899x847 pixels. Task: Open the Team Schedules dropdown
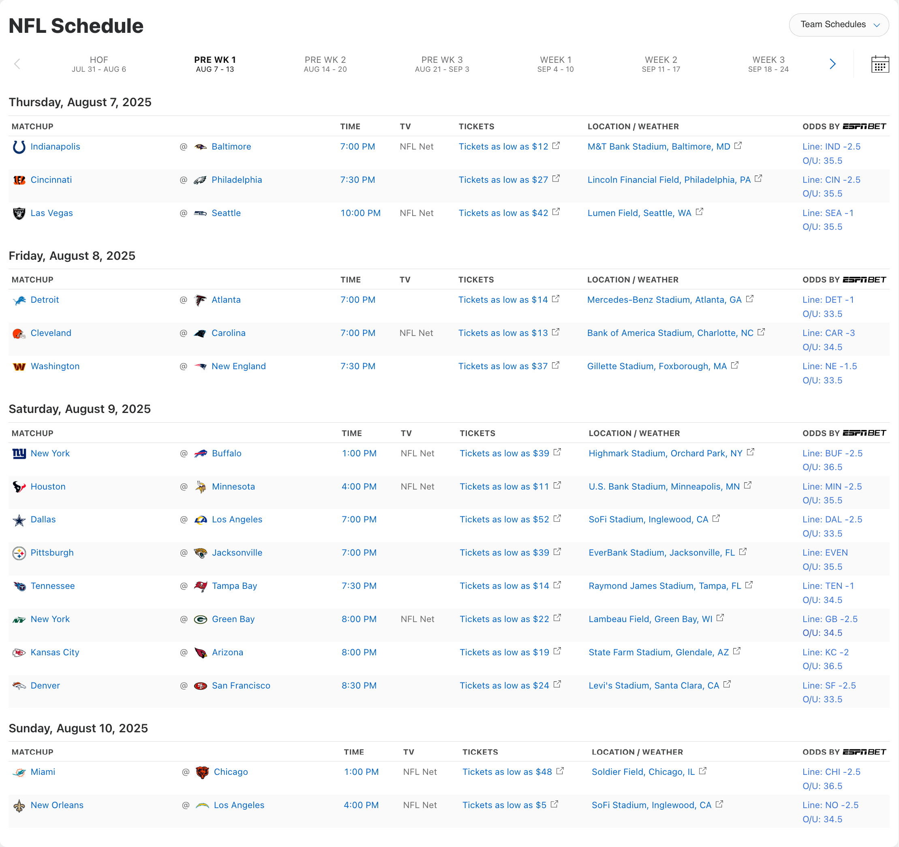pyautogui.click(x=838, y=24)
